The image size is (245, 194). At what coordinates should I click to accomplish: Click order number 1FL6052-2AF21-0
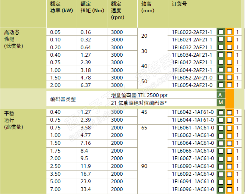point(192,78)
